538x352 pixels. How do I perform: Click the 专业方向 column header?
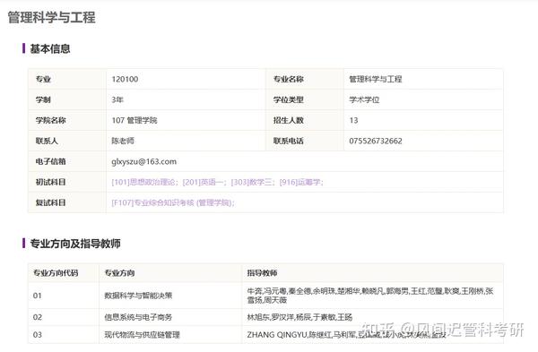[119, 273]
